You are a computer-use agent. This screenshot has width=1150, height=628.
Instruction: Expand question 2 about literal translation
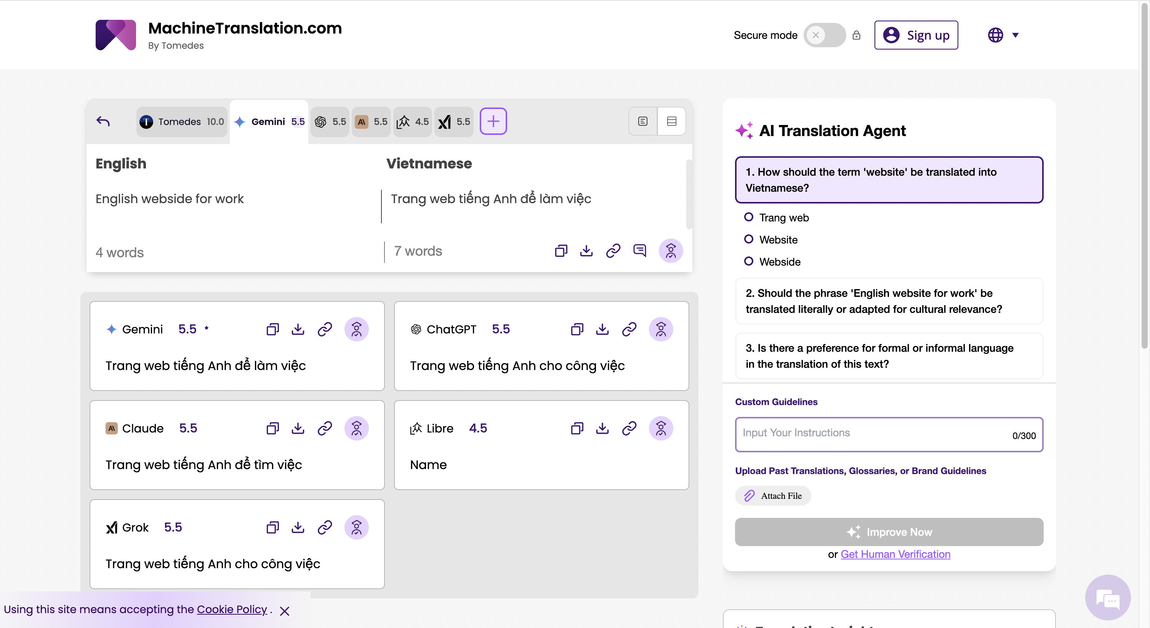pyautogui.click(x=889, y=301)
